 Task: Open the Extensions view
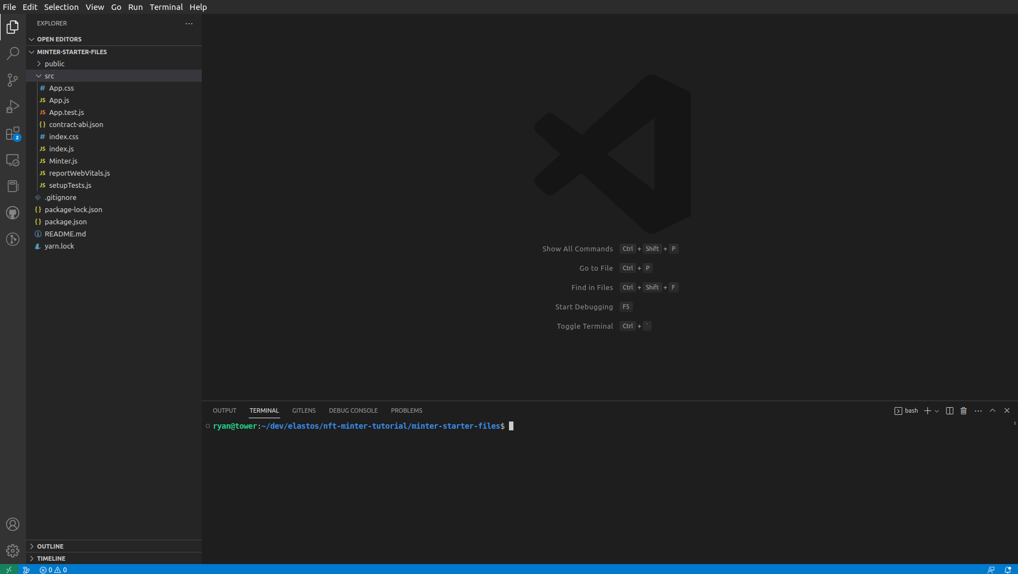coord(13,134)
